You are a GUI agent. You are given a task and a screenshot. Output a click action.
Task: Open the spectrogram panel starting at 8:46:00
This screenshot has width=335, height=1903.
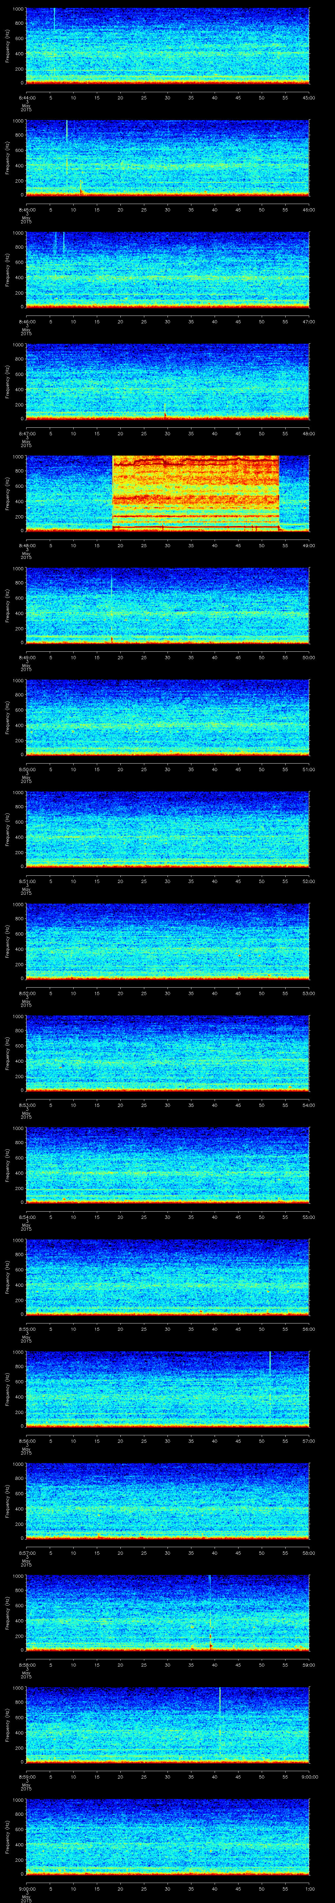point(168,270)
